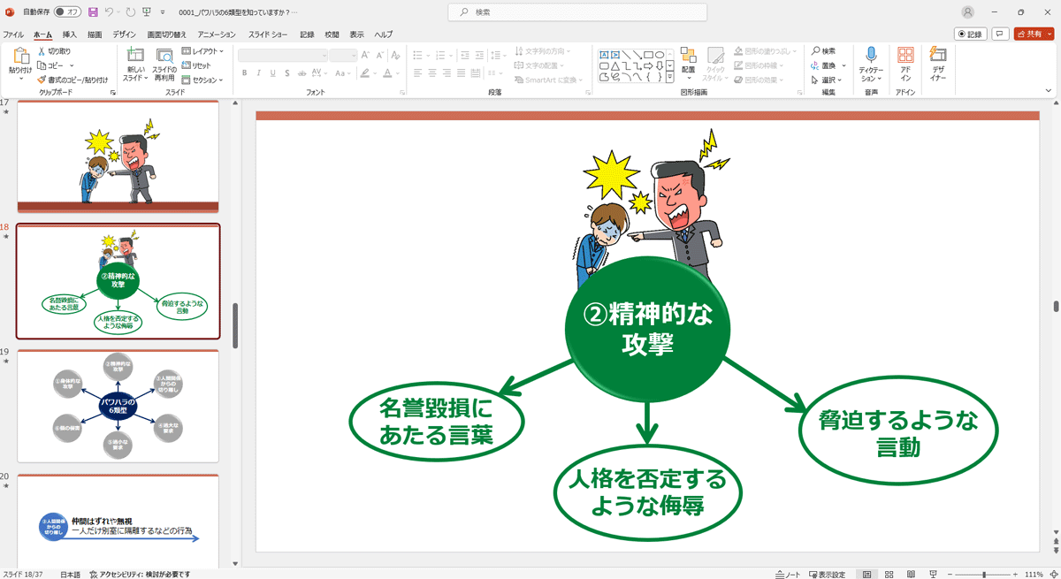Click the Reset (リセット) slide icon

point(187,65)
